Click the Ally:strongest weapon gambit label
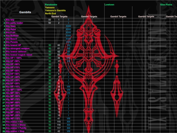Image resolution: width=177 pixels, height=133 pixels. pyautogui.click(x=17, y=48)
